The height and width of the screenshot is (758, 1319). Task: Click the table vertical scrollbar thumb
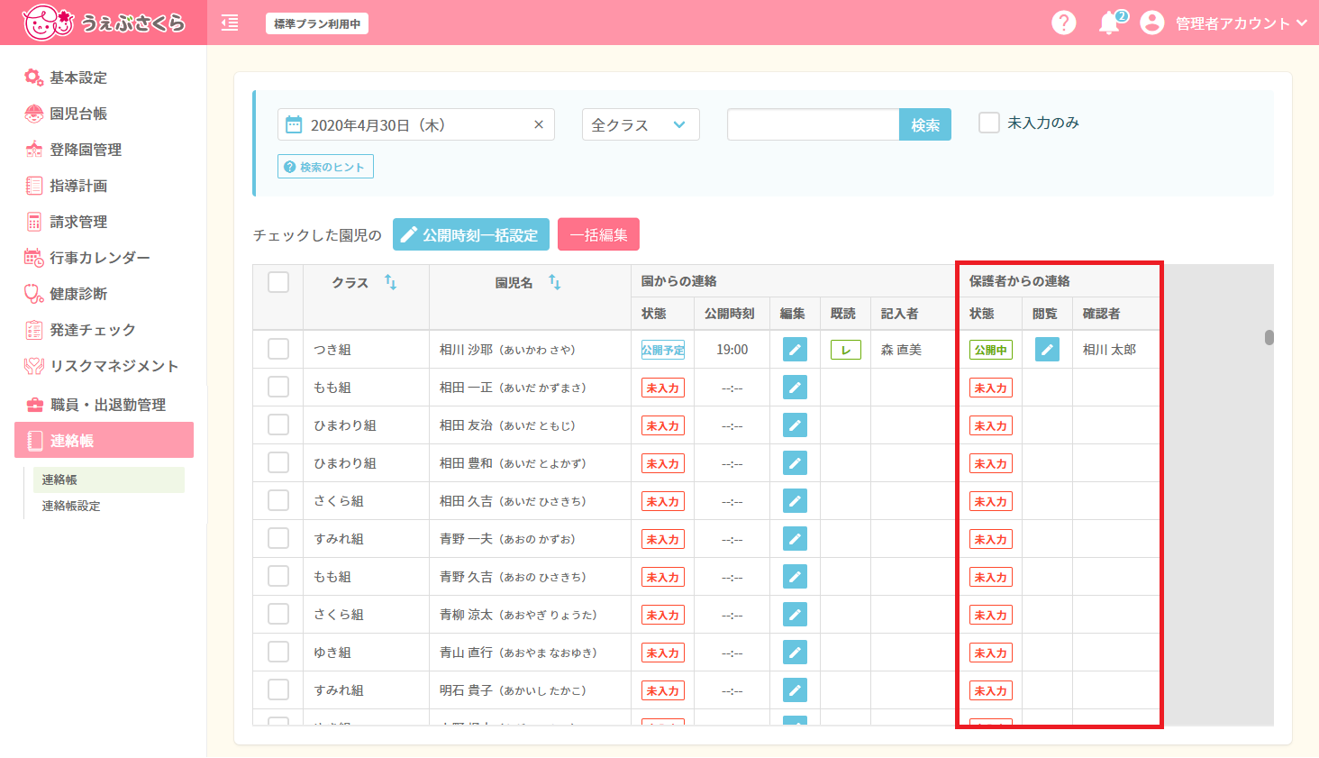(1269, 337)
